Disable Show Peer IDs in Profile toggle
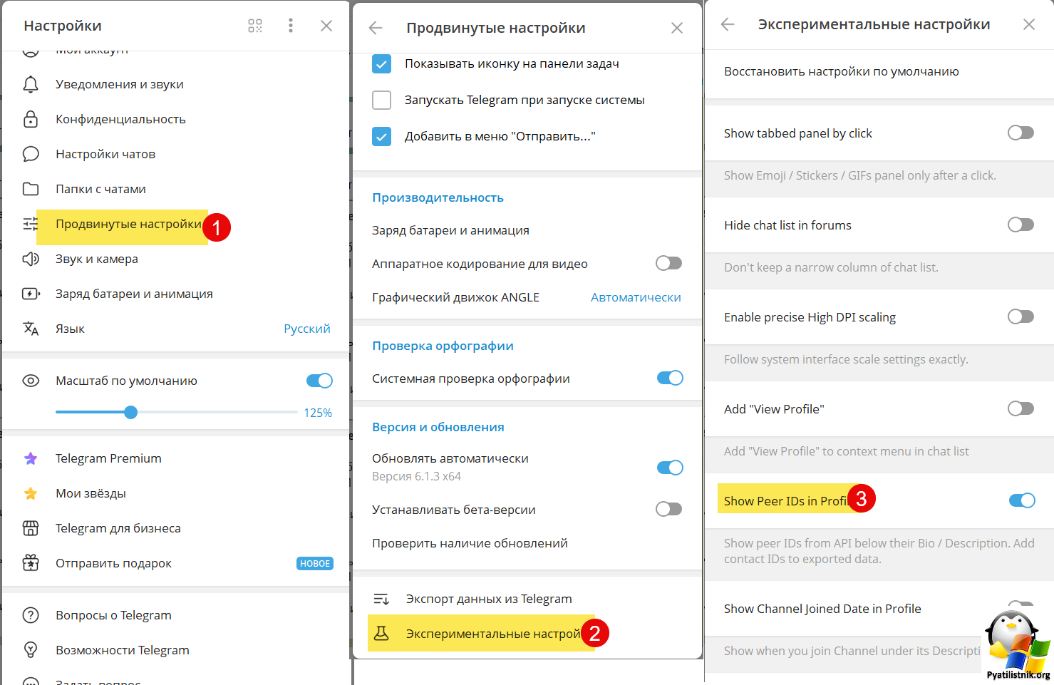Screen dimensions: 1054x685 point(1021,500)
